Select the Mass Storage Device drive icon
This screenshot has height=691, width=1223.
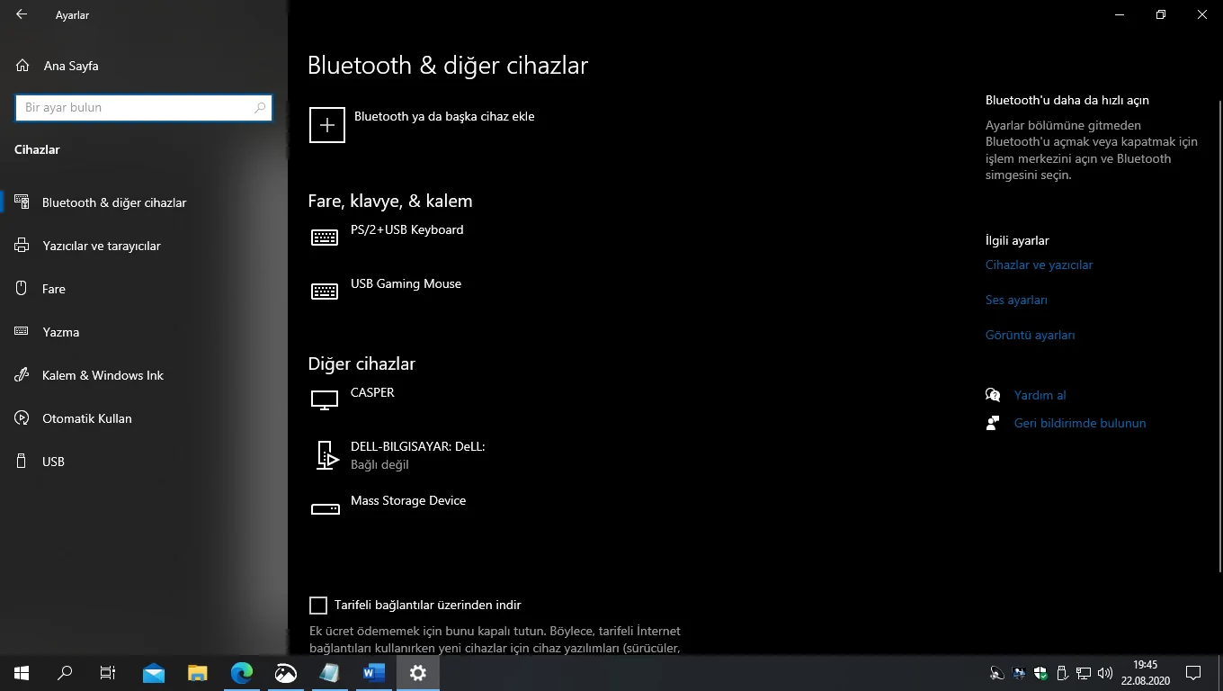(325, 508)
